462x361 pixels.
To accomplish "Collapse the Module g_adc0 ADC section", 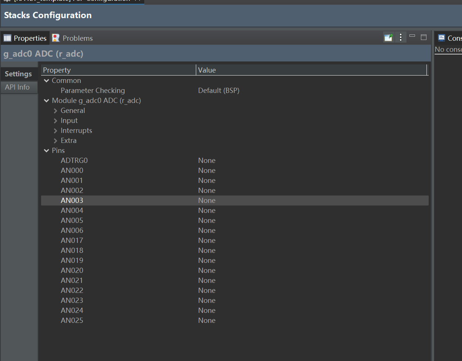I will point(46,101).
